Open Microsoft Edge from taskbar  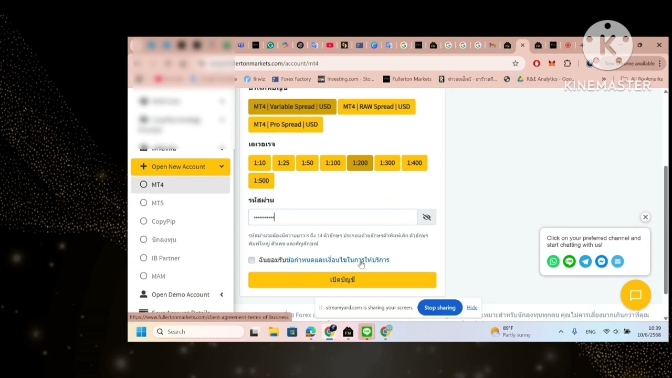pos(311,332)
